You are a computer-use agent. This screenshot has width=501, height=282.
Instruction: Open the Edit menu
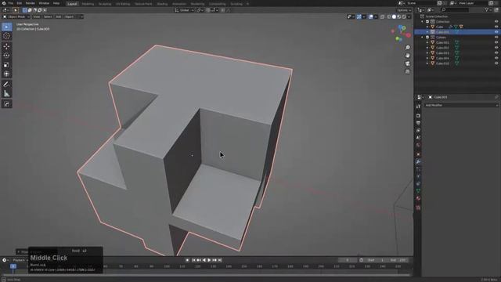click(x=19, y=3)
